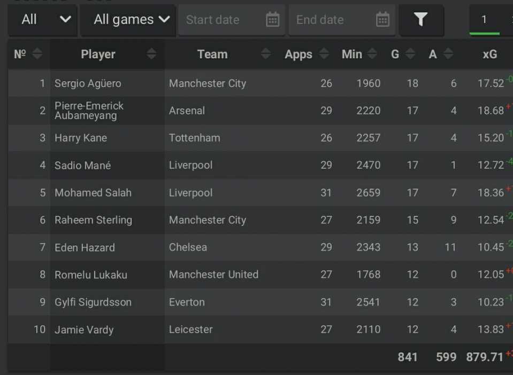Focus the End date input field

[x=342, y=20]
